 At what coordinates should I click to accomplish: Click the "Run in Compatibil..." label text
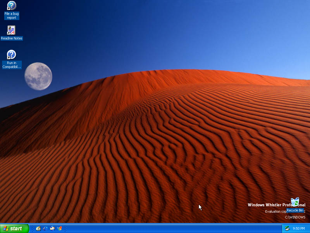(12, 65)
